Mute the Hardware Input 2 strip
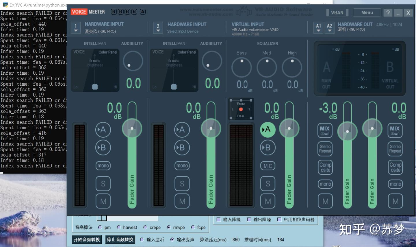This screenshot has height=247, width=416. click(182, 201)
